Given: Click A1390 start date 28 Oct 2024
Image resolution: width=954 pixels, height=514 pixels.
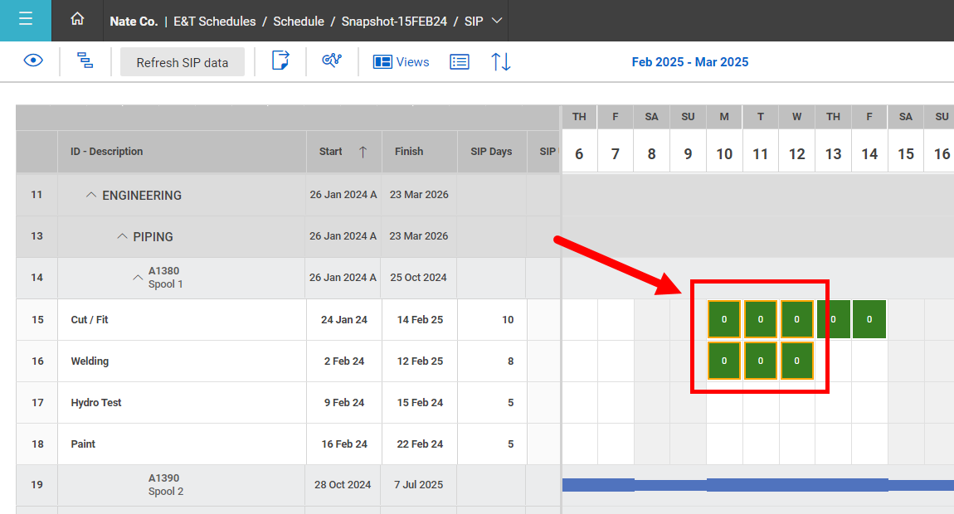Looking at the screenshot, I should [x=343, y=485].
